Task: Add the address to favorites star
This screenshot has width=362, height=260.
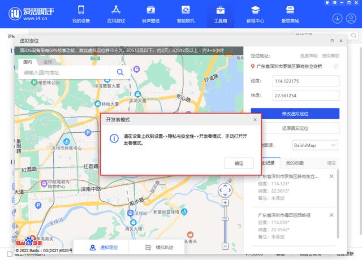Action: click(x=336, y=67)
